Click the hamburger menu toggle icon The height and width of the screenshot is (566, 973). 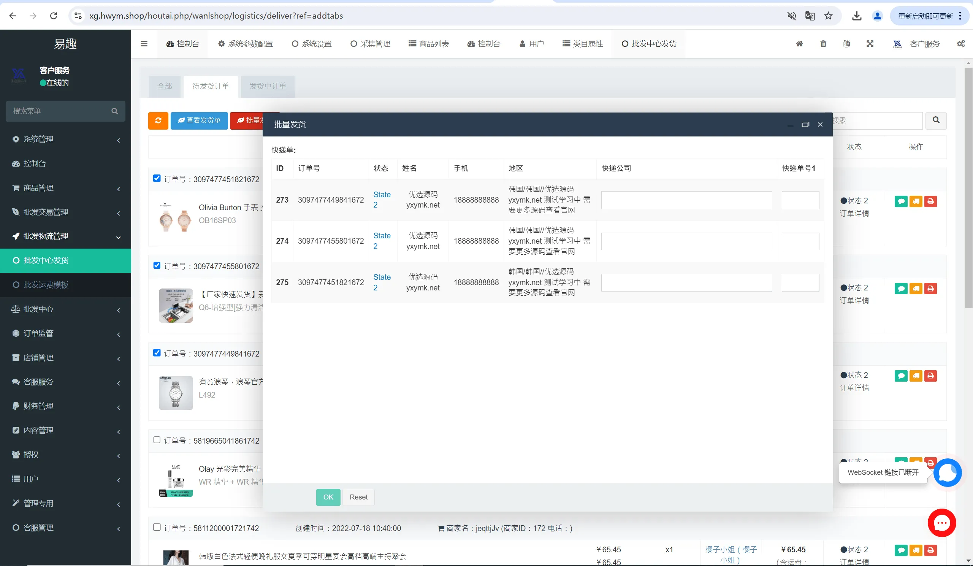[144, 44]
